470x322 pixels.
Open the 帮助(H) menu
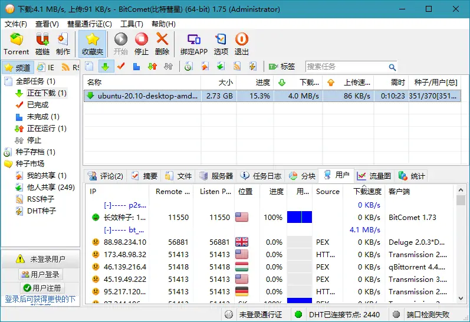coord(163,24)
